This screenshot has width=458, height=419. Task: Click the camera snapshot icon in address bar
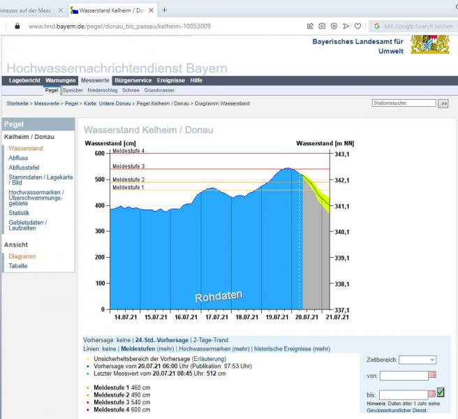[x=322, y=26]
